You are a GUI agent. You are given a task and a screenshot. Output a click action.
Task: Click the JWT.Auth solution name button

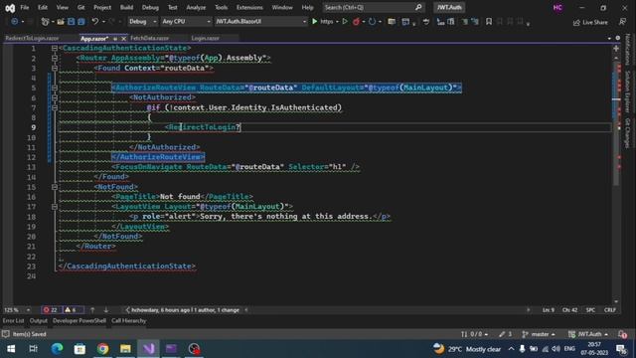(449, 7)
